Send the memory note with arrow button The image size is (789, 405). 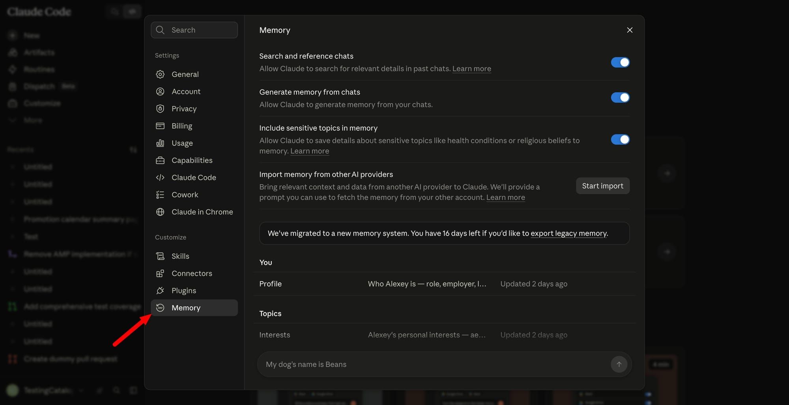(619, 364)
